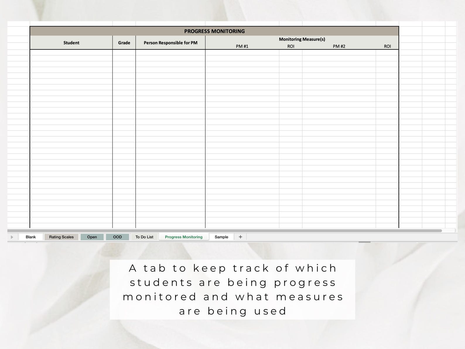Select the Progress Monitoring sheet tab
Screen dimensions: 465x349
click(184, 237)
